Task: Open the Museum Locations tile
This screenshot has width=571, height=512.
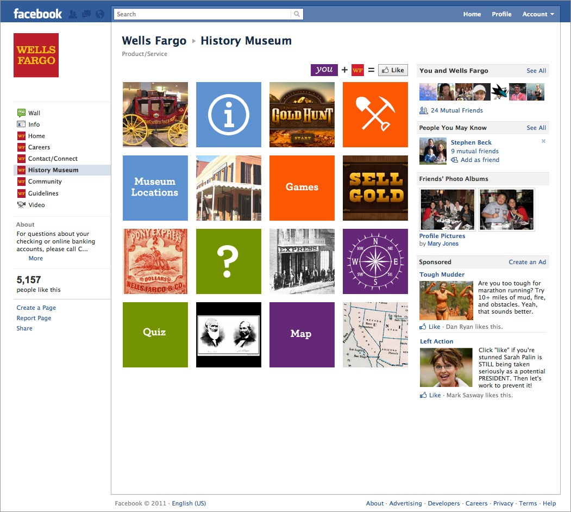Action: pyautogui.click(x=155, y=188)
